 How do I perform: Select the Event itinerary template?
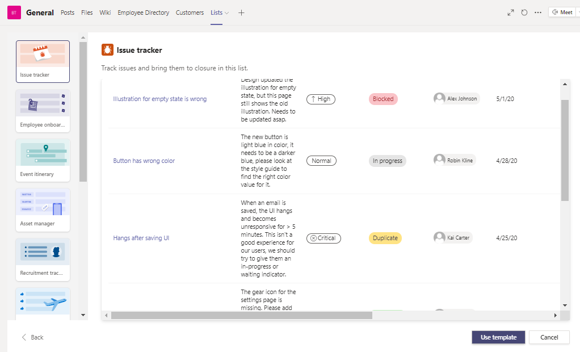click(43, 160)
